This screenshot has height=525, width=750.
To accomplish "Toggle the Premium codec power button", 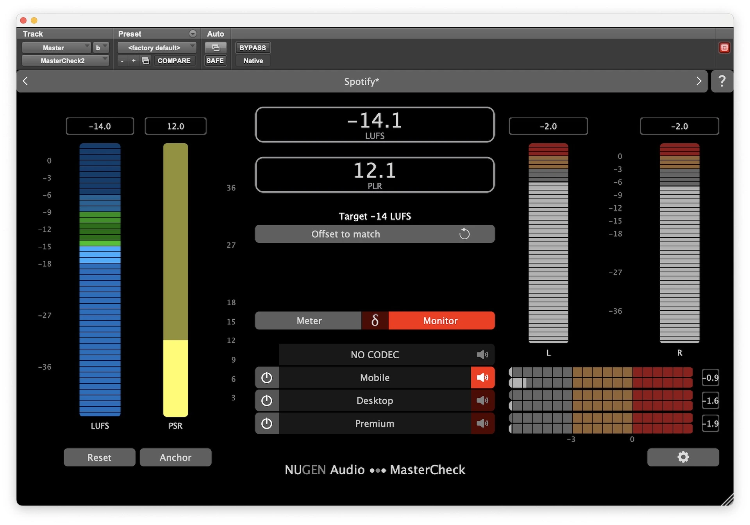I will 267,424.
